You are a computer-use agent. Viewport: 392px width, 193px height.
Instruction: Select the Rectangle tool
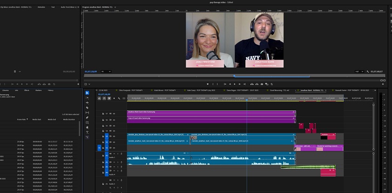coord(87,123)
